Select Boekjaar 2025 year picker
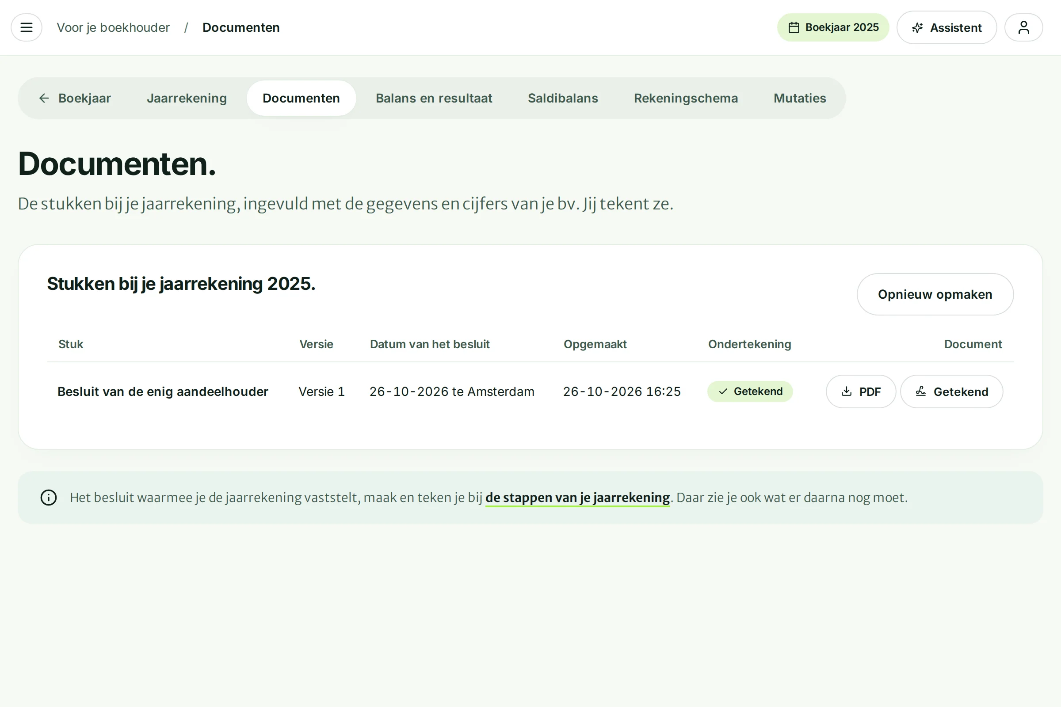Screen dimensions: 1061x707 pyautogui.click(x=833, y=27)
